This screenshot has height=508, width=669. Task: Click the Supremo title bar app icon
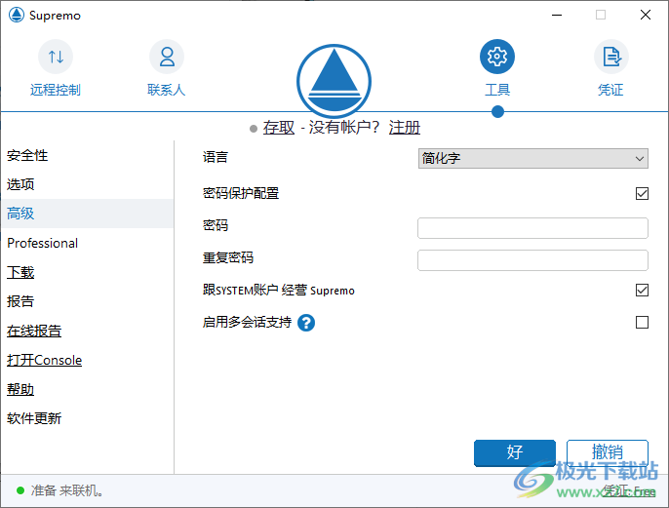[x=17, y=15]
